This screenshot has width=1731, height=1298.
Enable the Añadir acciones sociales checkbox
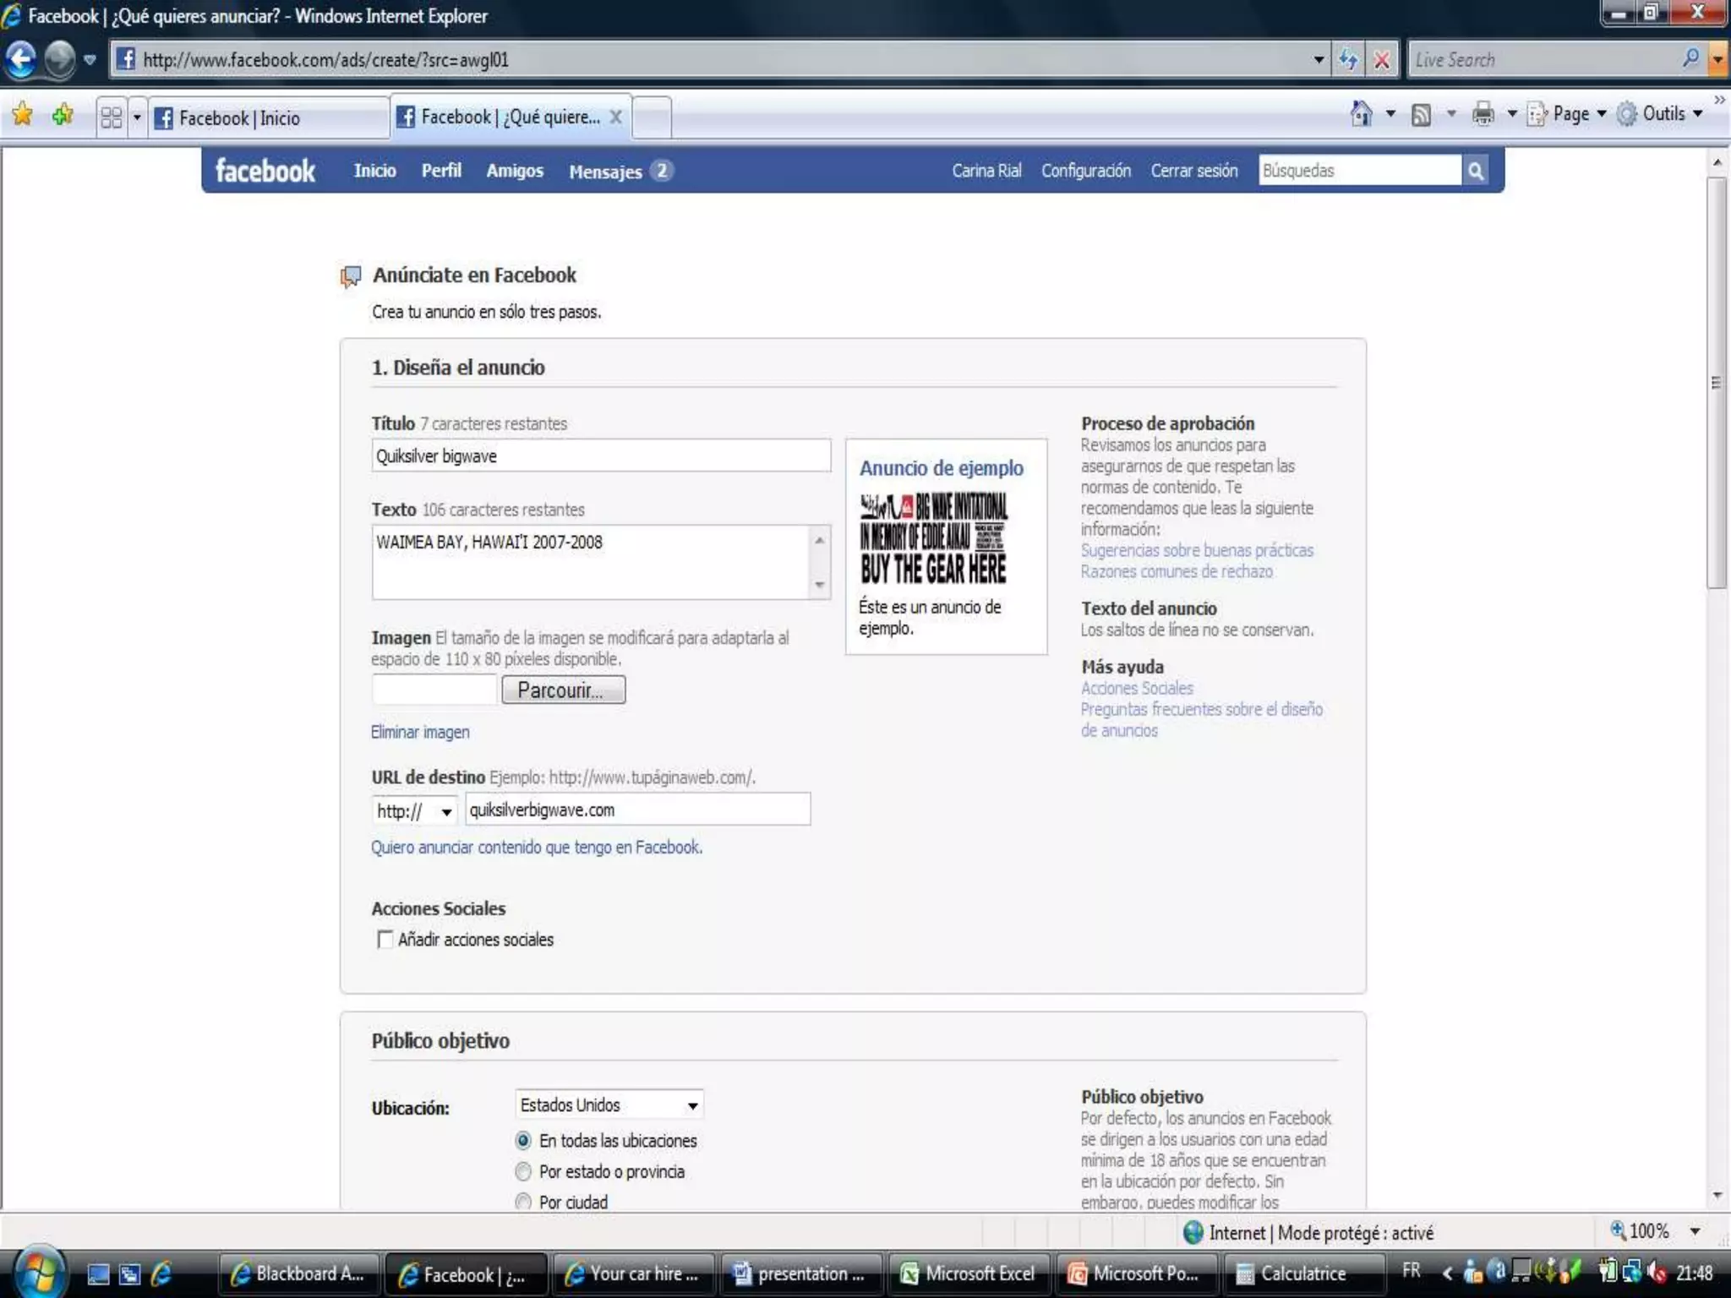pyautogui.click(x=385, y=940)
